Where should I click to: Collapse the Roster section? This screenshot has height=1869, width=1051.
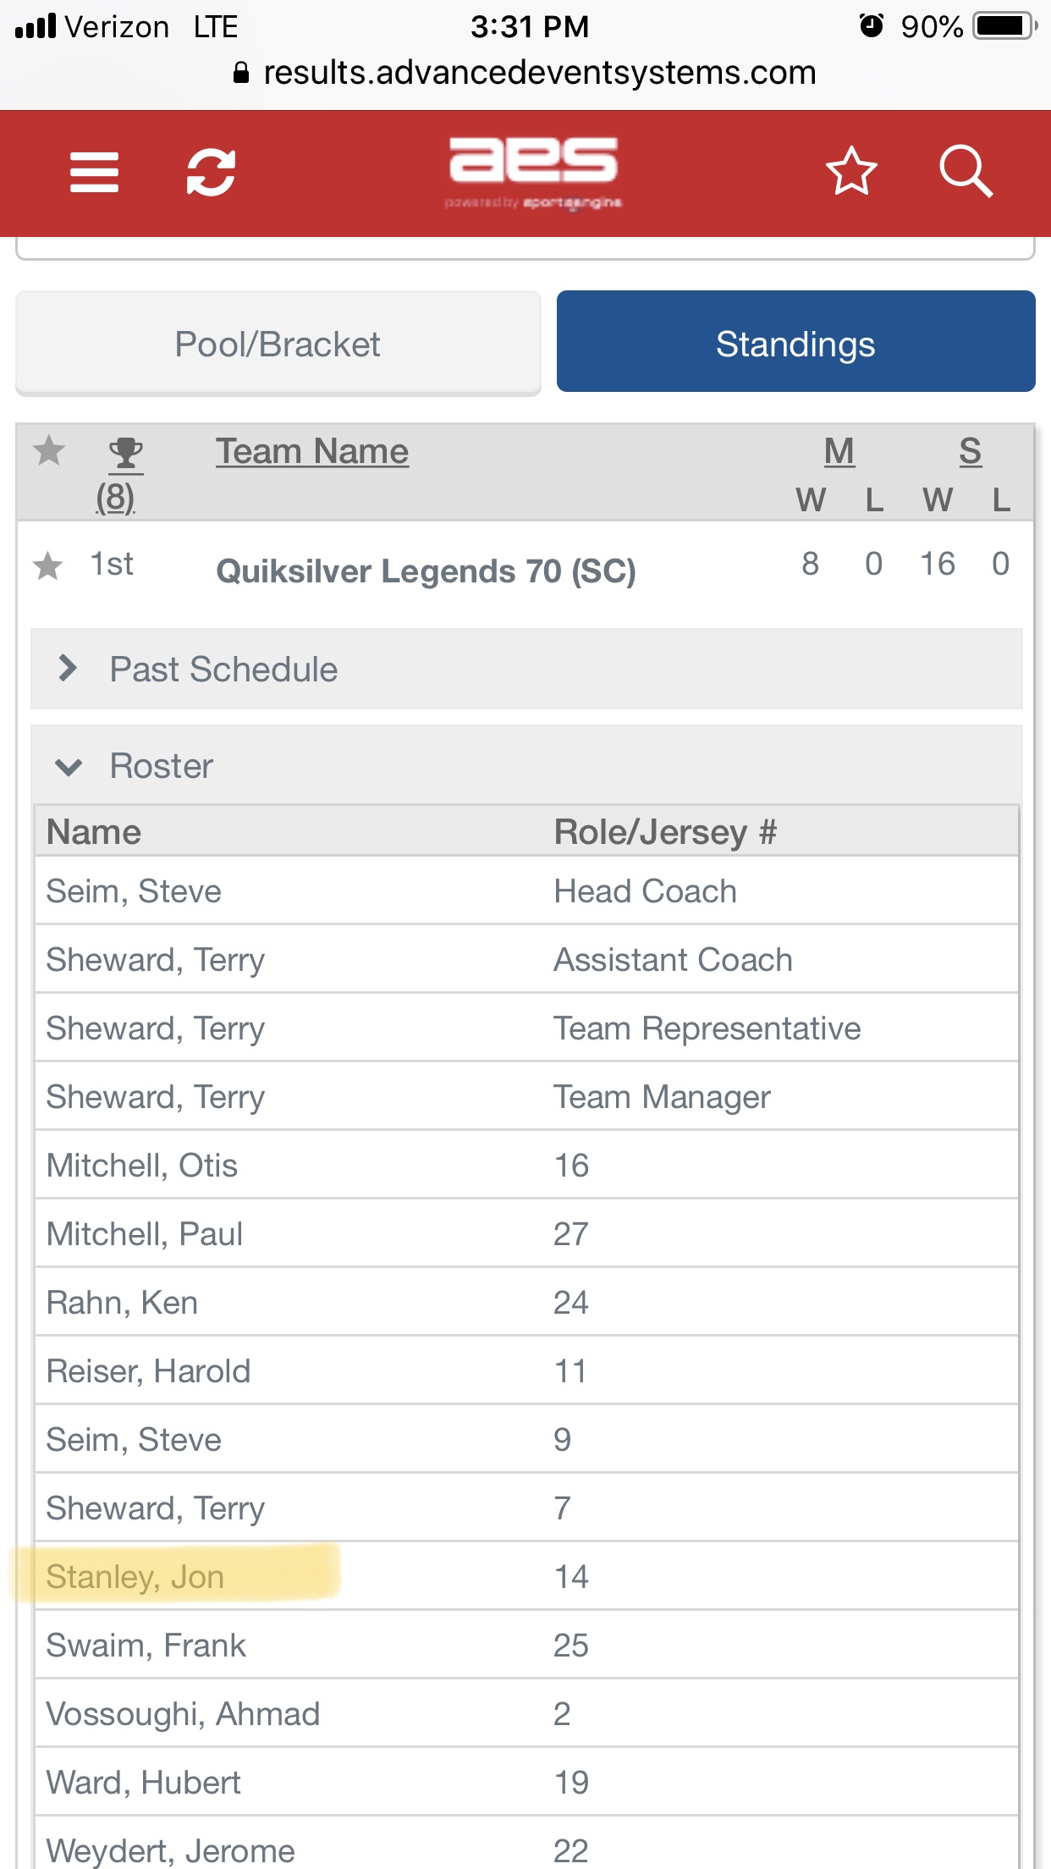click(x=161, y=766)
